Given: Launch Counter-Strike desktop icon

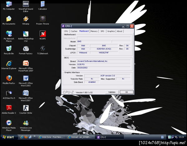Looking at the screenshot, I should coord(26,110).
